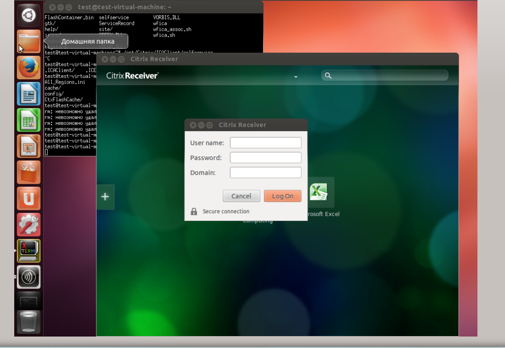Click 'VORBIS.DLL' in the terminal listing
Viewport: 505px width, 348px height.
167,17
